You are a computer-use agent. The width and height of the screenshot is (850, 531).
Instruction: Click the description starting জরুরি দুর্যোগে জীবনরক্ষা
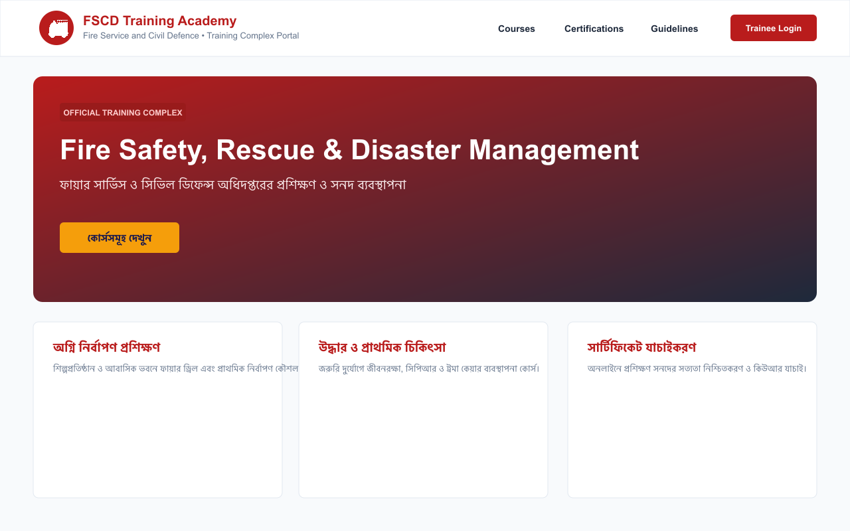pos(429,368)
